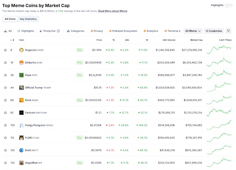236x170 pixels.
Task: Select Bonk 24h volume $445,775,995
Action: [166, 100]
